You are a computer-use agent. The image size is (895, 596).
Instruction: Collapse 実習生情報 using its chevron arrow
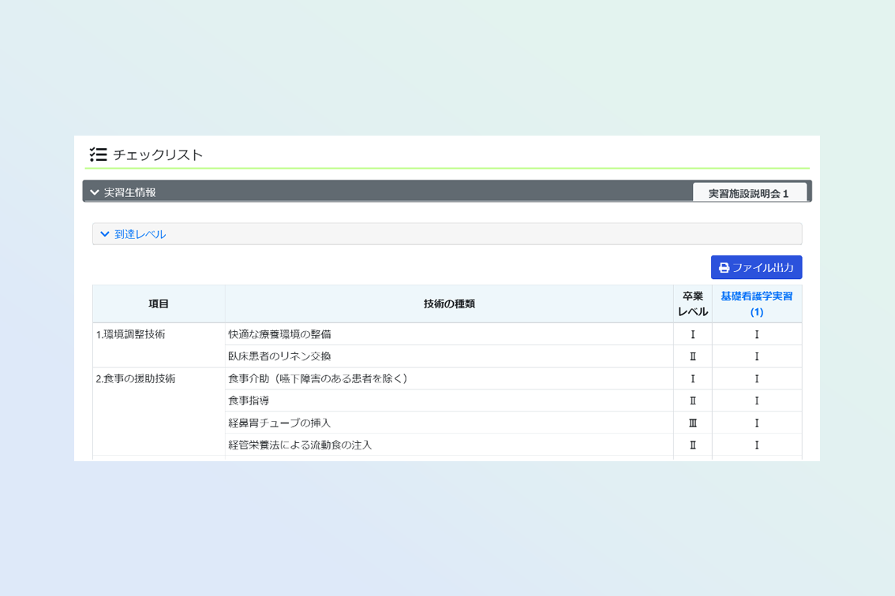coord(95,192)
